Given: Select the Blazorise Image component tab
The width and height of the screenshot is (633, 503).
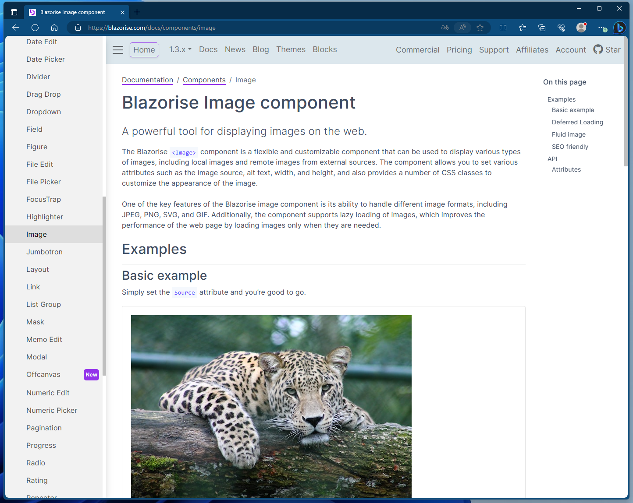Looking at the screenshot, I should [x=72, y=12].
